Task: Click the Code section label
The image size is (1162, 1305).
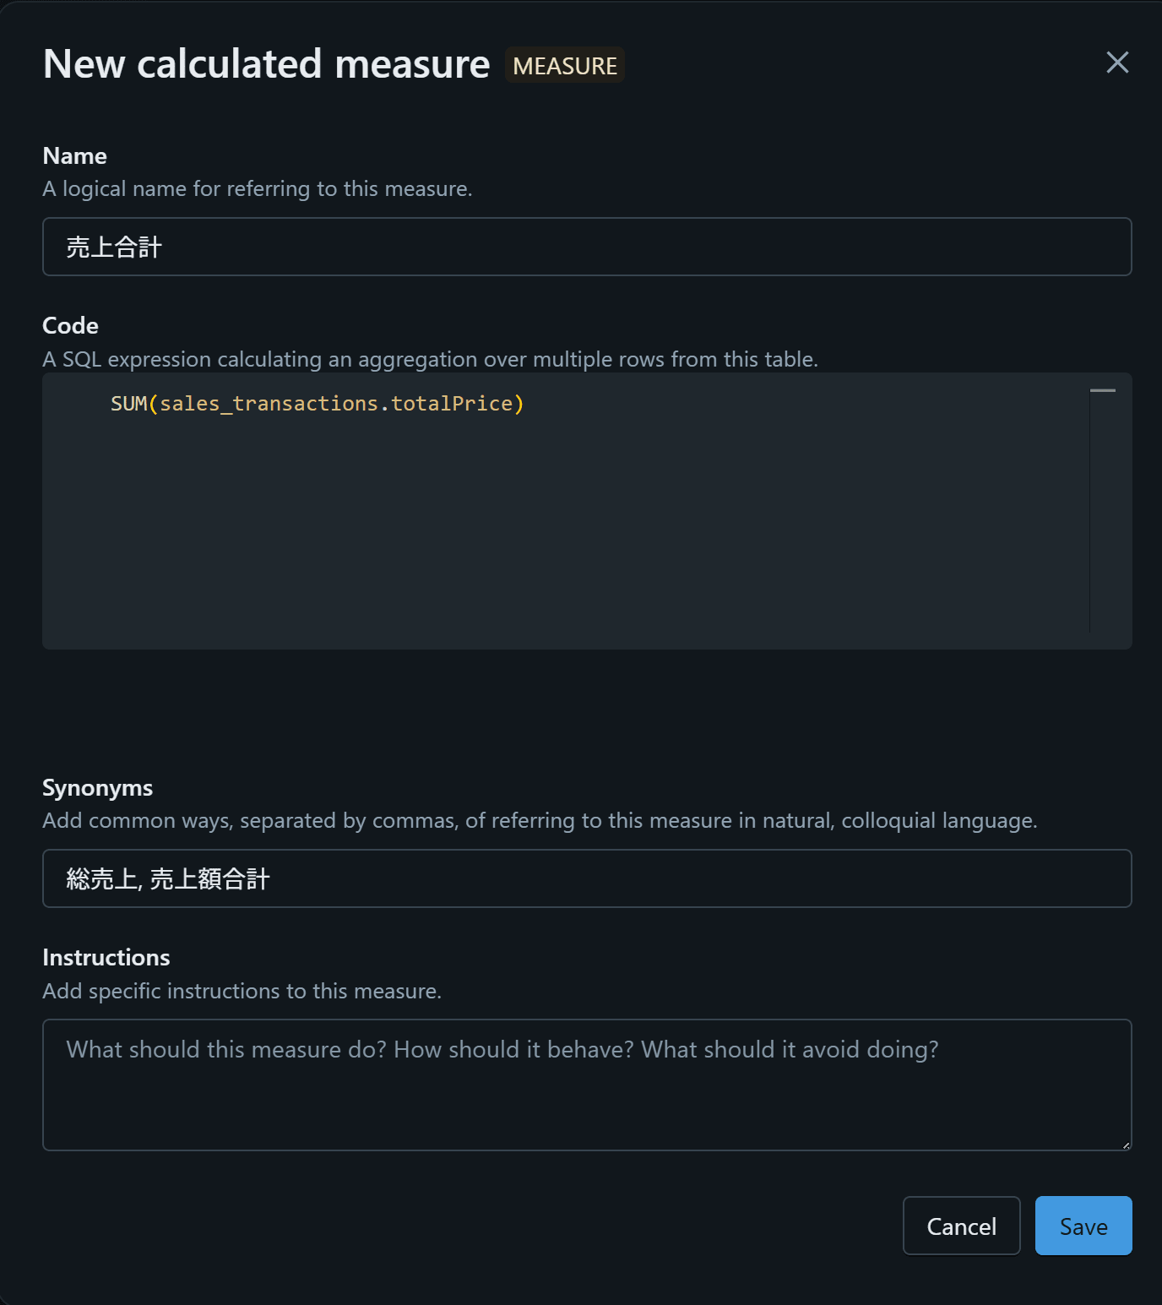Action: point(70,326)
